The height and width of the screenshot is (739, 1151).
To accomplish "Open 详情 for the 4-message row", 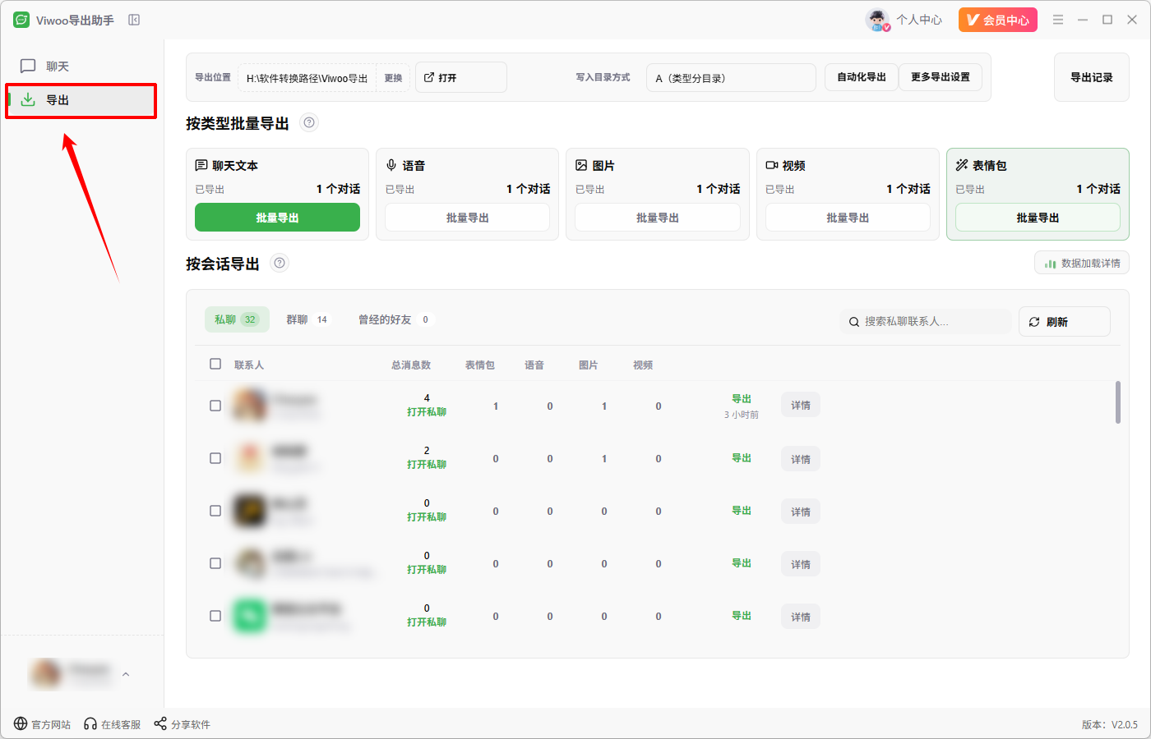I will coord(801,406).
